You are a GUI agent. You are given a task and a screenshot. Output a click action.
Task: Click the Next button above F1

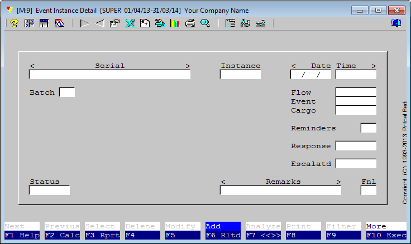pos(22,226)
